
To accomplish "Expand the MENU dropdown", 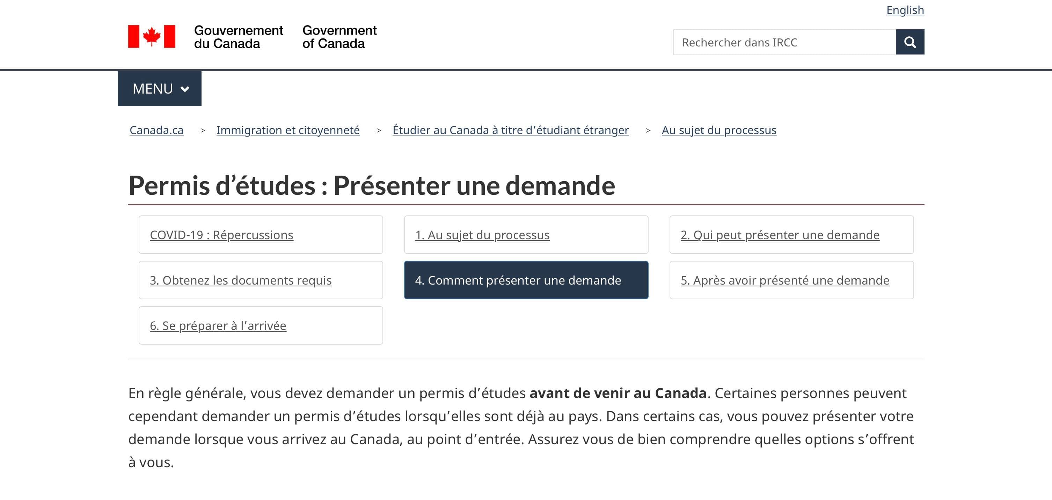I will [x=159, y=89].
